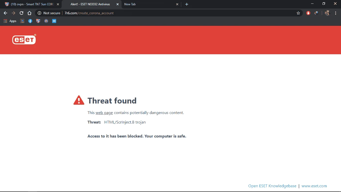Close the New Tab tab
This screenshot has width=341, height=192.
pyautogui.click(x=177, y=4)
